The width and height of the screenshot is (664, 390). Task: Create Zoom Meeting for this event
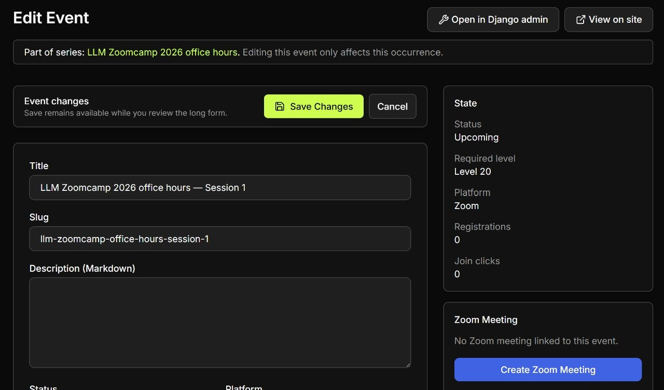[548, 370]
